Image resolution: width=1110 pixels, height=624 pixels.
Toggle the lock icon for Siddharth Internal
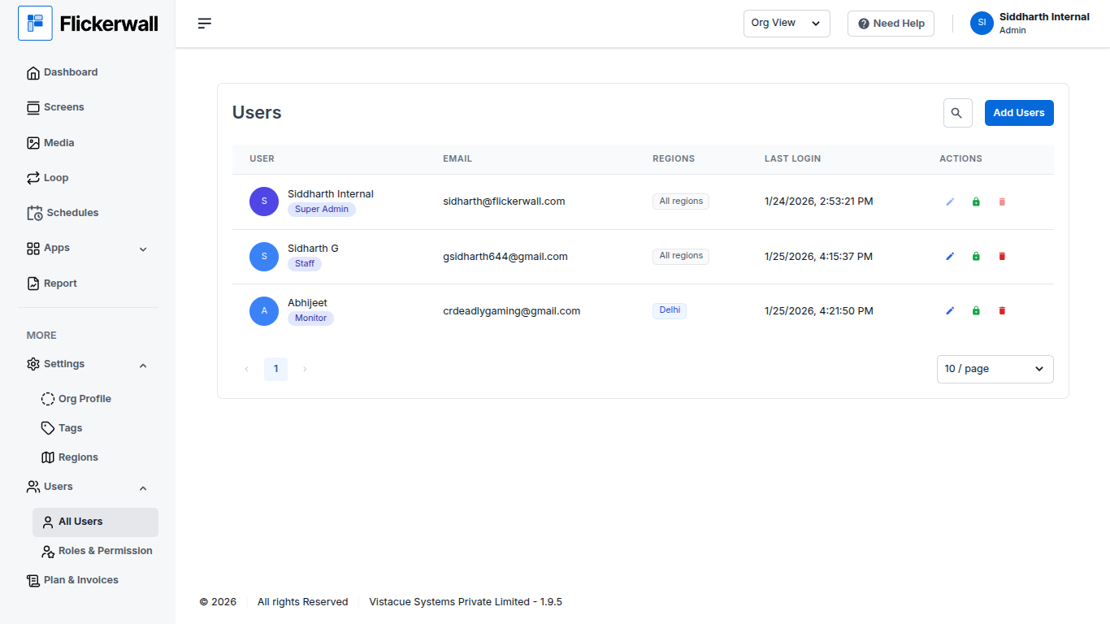point(976,201)
